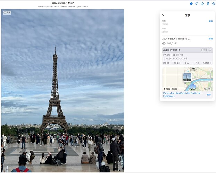This screenshot has width=216, height=173.
Task: Edit the photo location beside Parvis link
Action: click(209, 95)
